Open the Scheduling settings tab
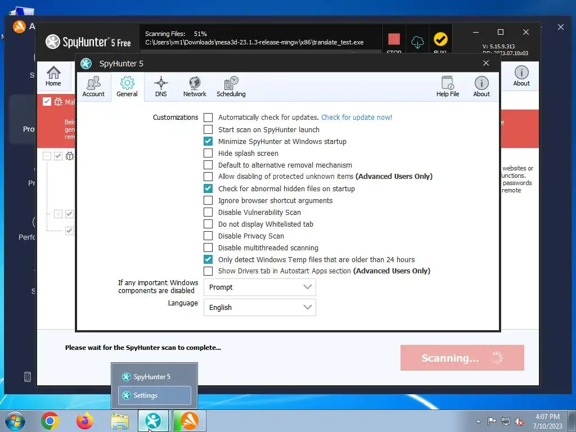The width and height of the screenshot is (576, 432). coord(231,87)
